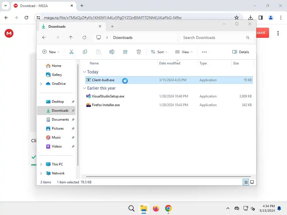The image size is (287, 215).
Task: Collapse the Today group
Action: pyautogui.click(x=84, y=72)
